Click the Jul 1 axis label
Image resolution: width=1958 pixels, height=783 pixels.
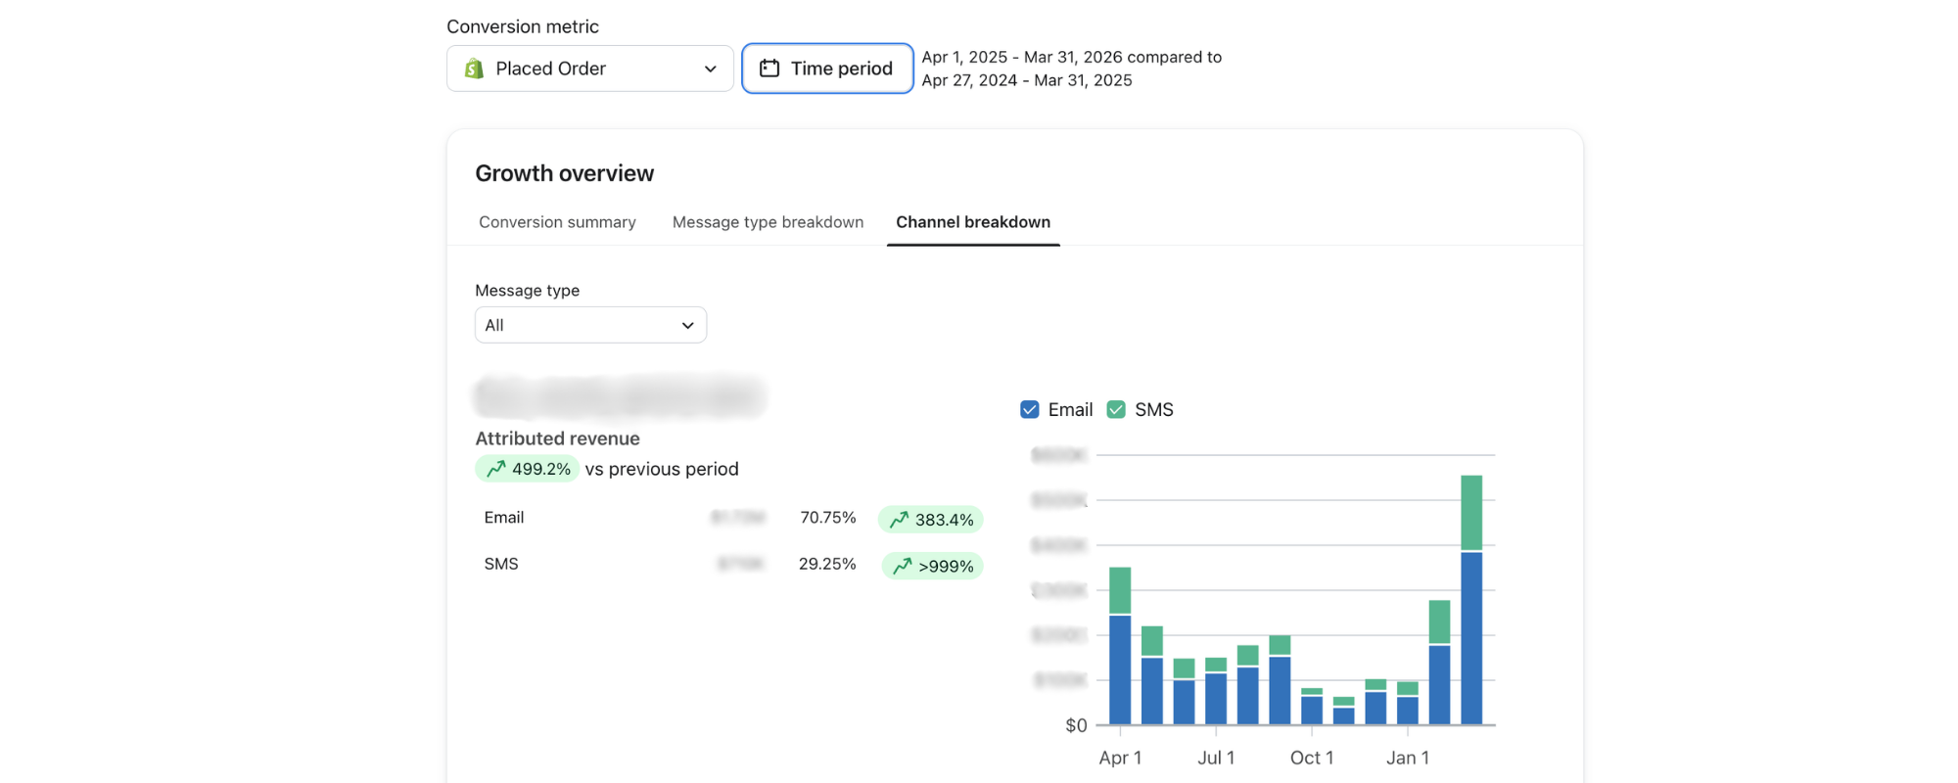click(x=1216, y=758)
